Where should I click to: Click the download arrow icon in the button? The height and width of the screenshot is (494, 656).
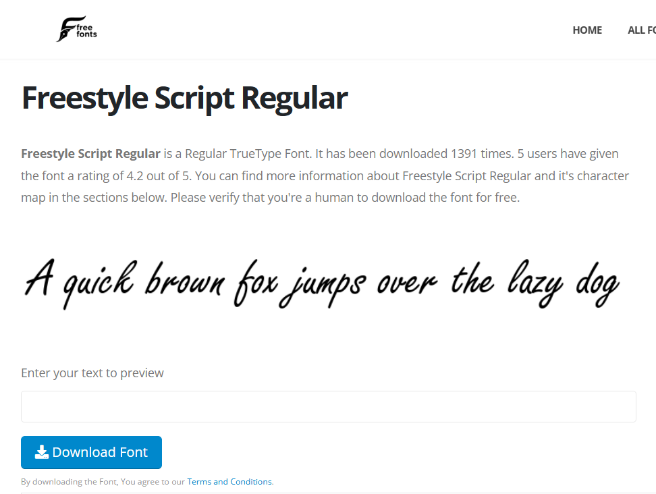[41, 452]
